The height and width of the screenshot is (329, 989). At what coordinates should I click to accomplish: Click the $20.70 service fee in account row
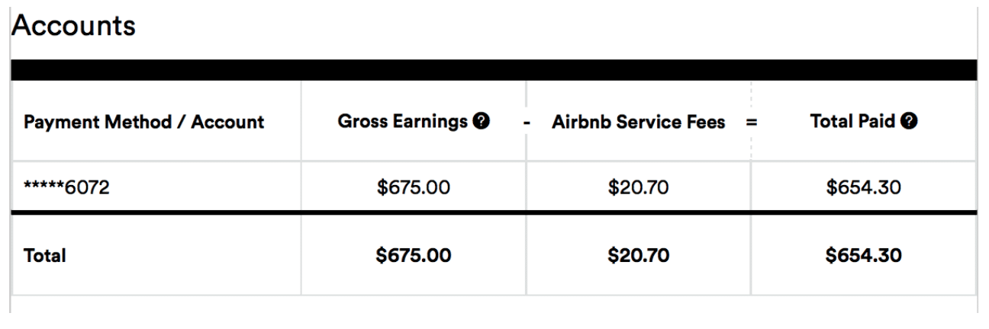[638, 187]
